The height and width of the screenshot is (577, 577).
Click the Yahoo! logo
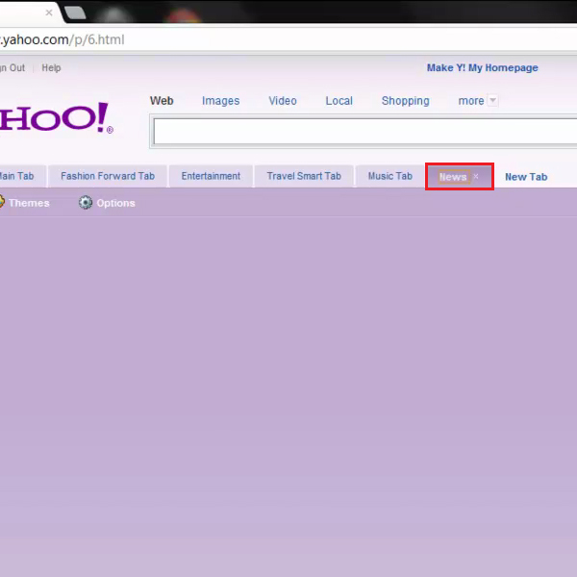point(57,118)
